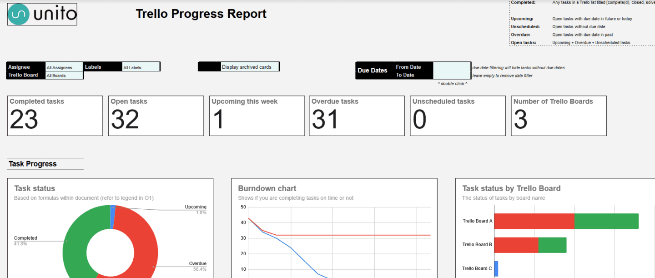
Task: Open the All Boards filter dropdown
Action: click(64, 75)
